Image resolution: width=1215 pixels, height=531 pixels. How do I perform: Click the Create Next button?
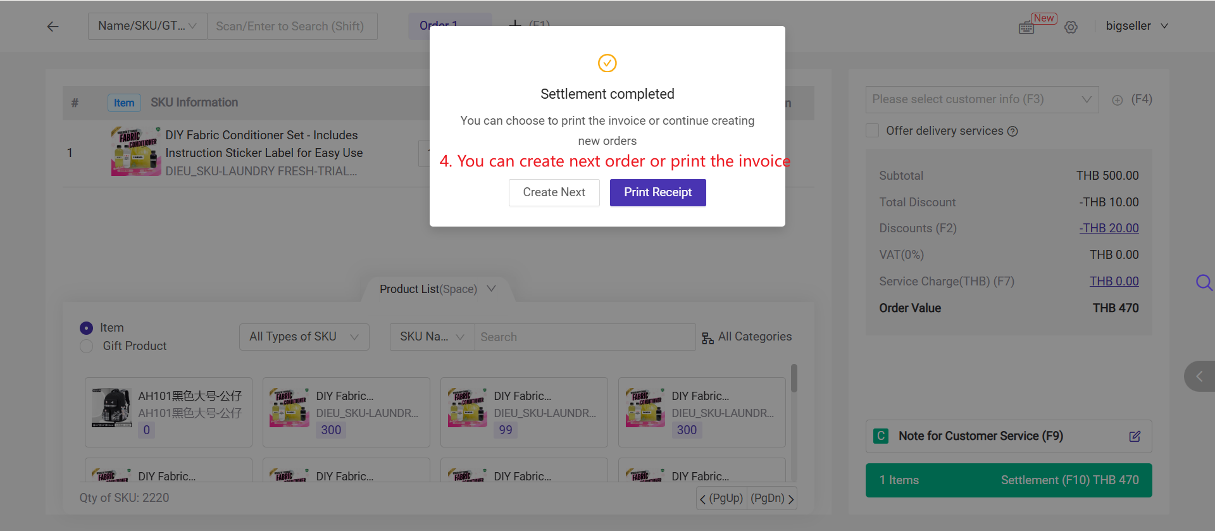(554, 193)
